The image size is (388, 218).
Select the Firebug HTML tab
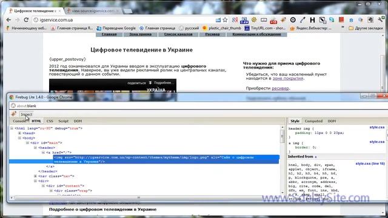36,121
